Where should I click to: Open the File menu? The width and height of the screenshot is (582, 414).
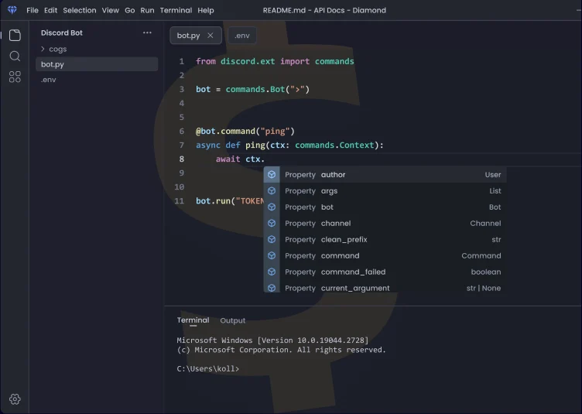pyautogui.click(x=33, y=10)
